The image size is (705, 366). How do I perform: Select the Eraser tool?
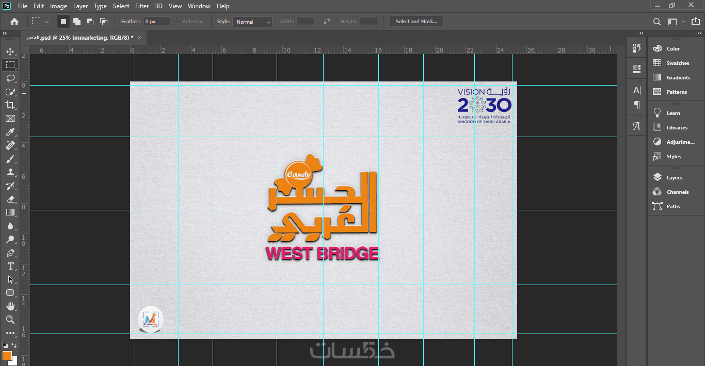(10, 199)
